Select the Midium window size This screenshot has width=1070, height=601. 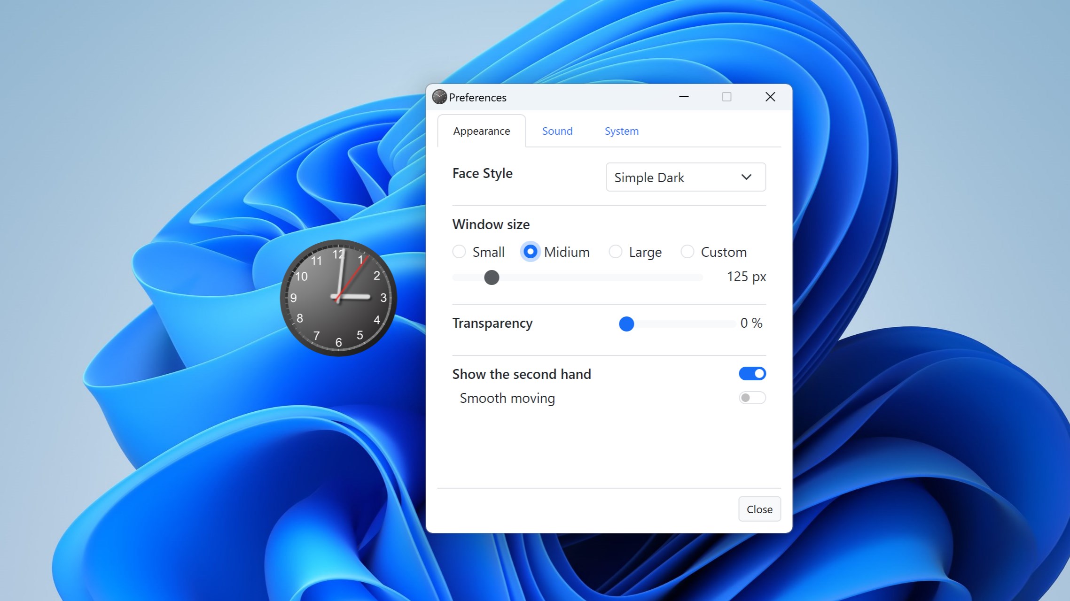pos(530,252)
